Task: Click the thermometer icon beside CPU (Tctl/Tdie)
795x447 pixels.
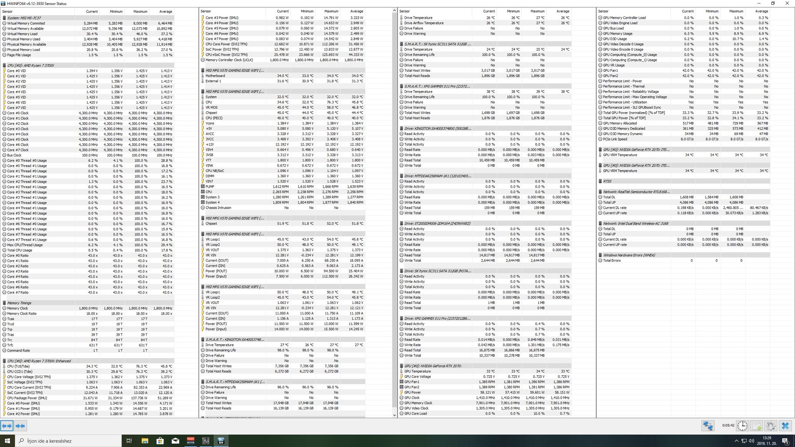Action: pos(4,366)
